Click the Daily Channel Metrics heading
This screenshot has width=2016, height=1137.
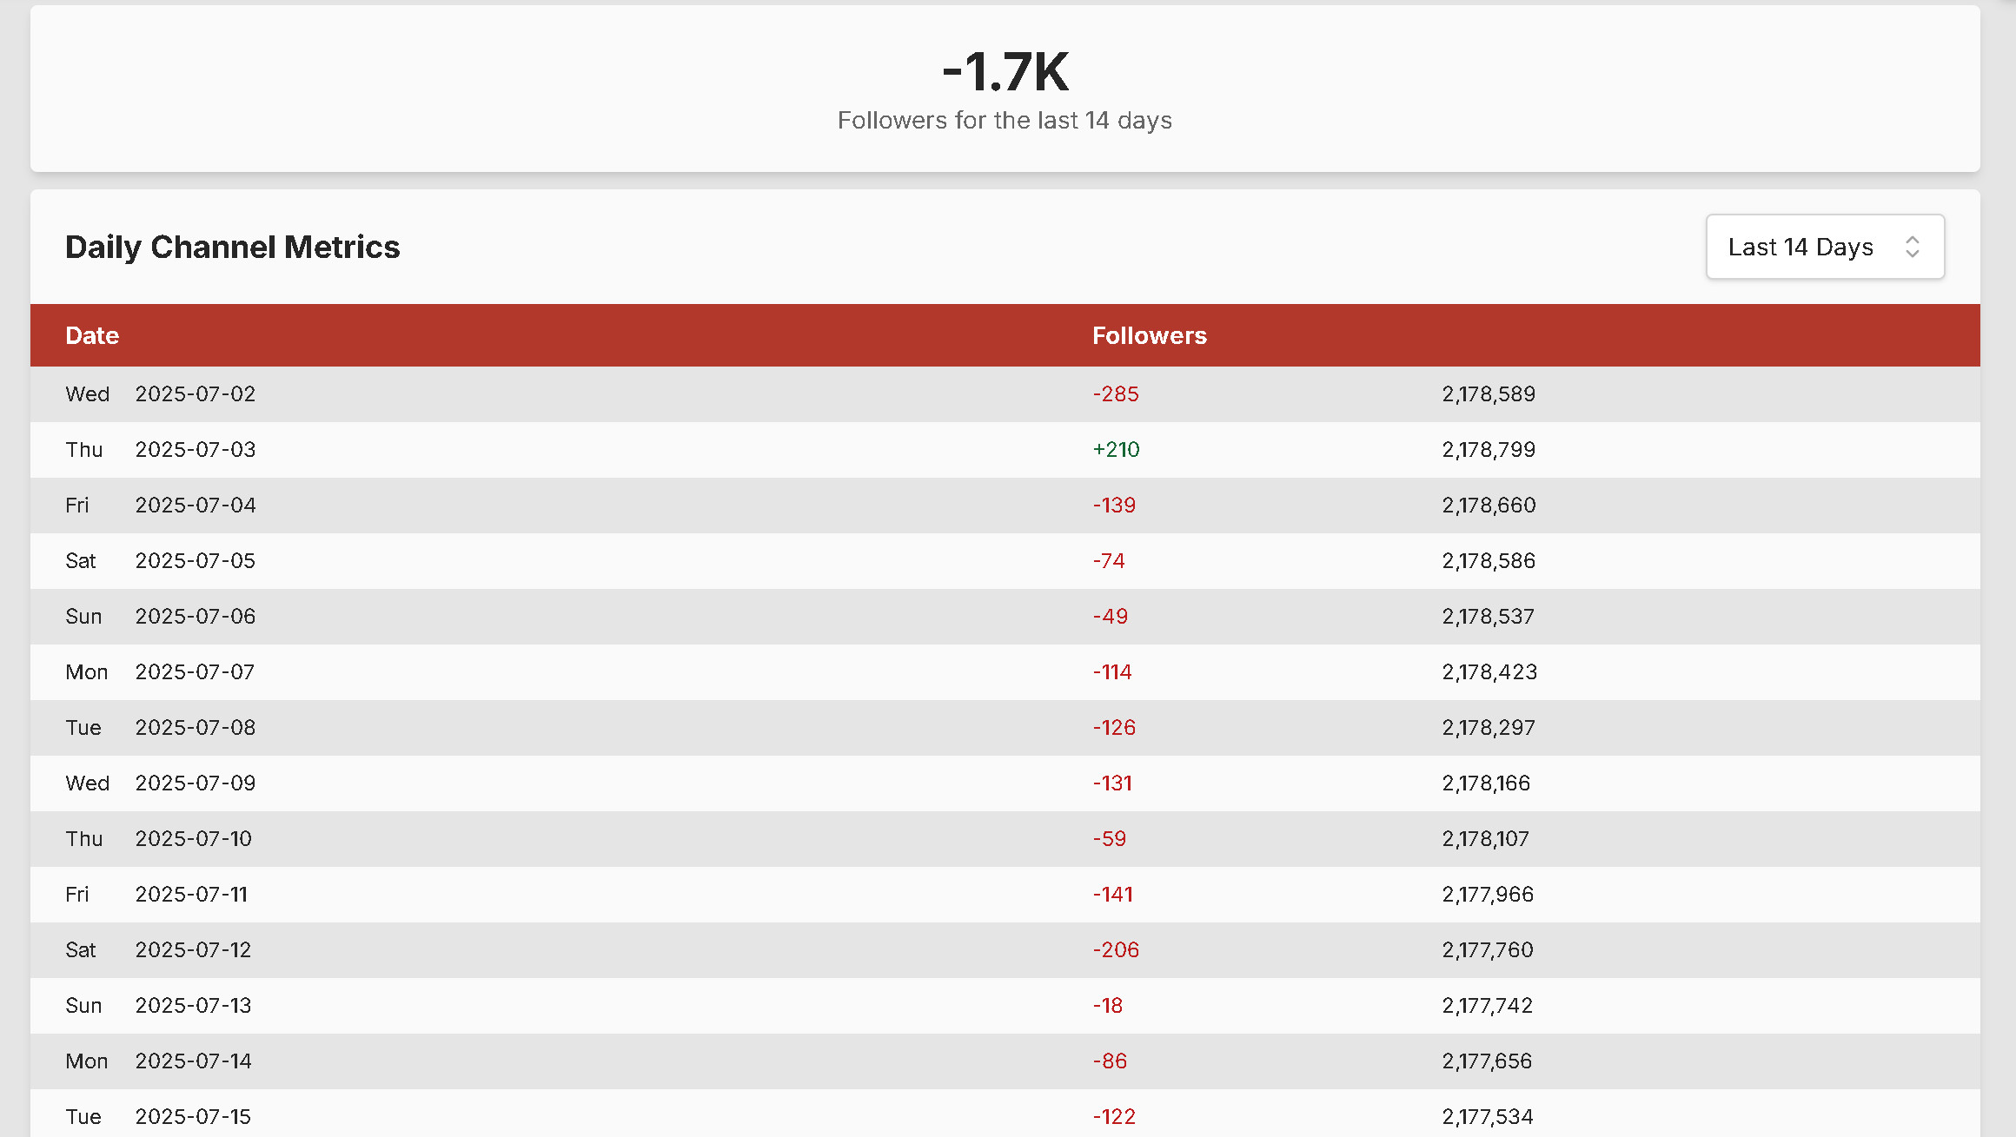click(x=233, y=247)
